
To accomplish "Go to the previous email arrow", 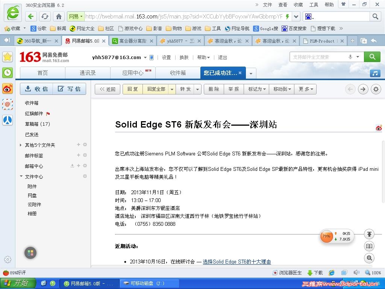I will tap(350, 89).
